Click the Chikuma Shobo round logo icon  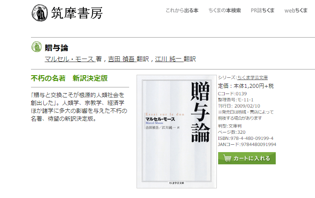40,13
